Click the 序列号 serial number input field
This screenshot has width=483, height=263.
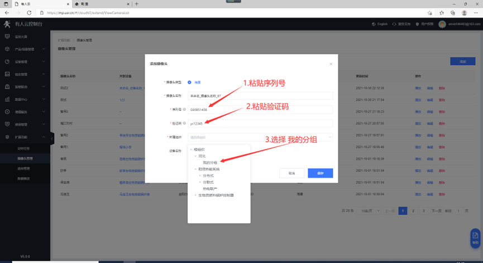[260, 109]
